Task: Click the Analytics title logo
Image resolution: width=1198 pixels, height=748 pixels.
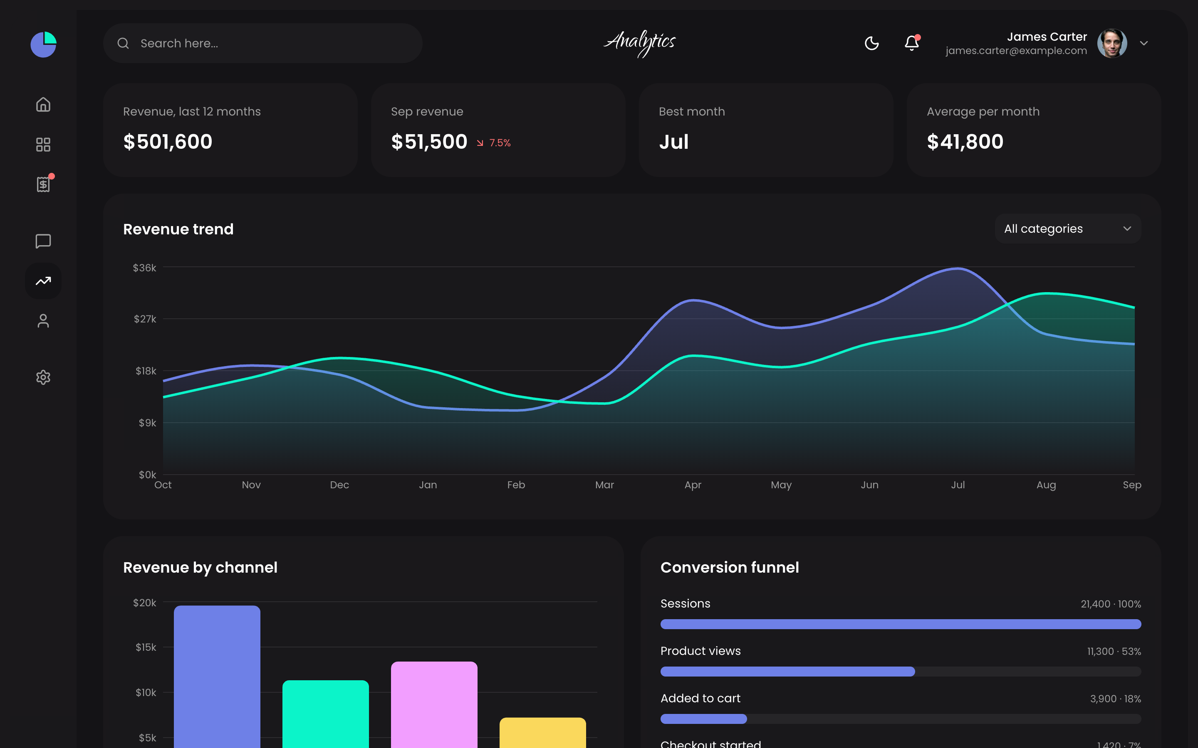Action: pyautogui.click(x=640, y=43)
